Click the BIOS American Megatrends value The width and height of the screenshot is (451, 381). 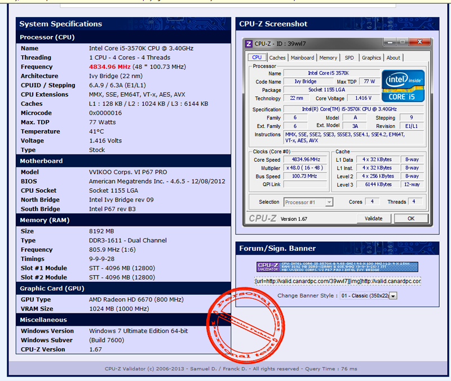157,181
